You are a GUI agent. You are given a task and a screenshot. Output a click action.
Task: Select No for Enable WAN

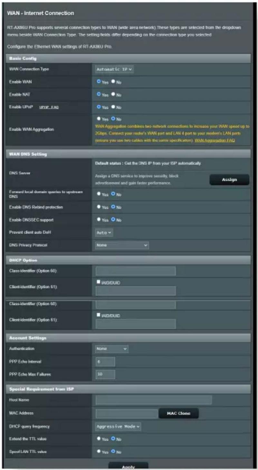[113, 82]
